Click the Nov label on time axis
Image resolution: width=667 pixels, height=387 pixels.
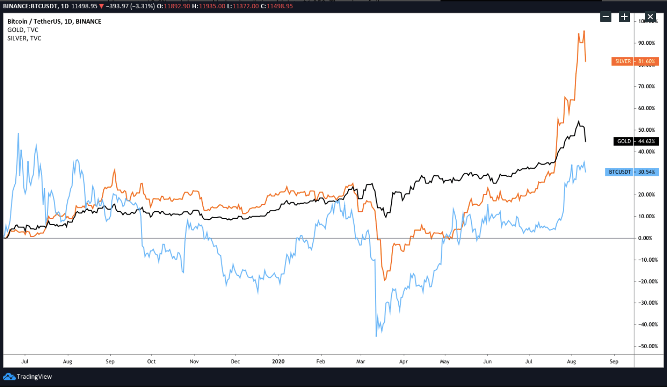tap(195, 361)
